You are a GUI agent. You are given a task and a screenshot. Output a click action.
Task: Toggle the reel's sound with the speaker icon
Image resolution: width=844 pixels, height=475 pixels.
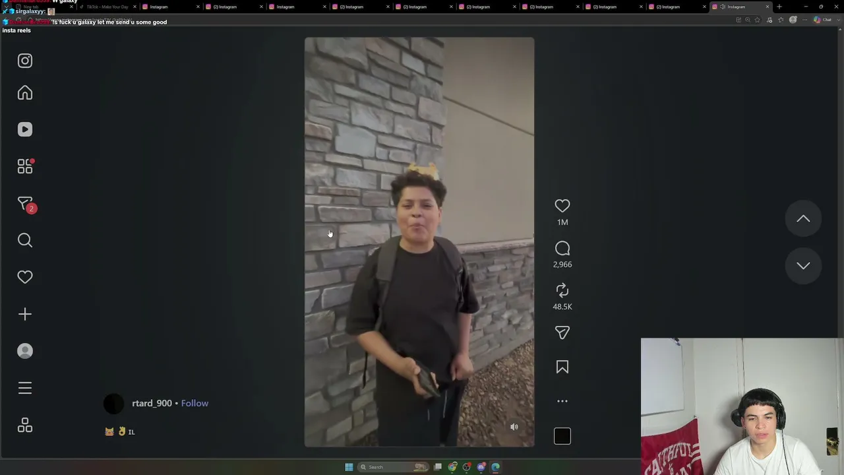pos(514,427)
